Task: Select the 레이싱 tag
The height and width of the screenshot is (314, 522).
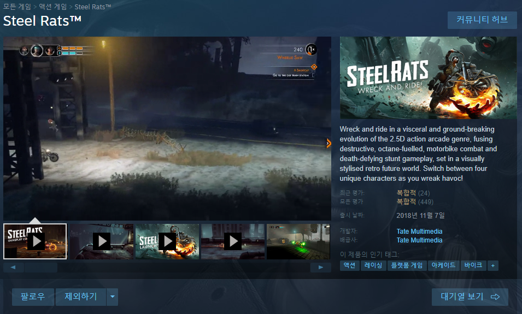Action: click(373, 265)
